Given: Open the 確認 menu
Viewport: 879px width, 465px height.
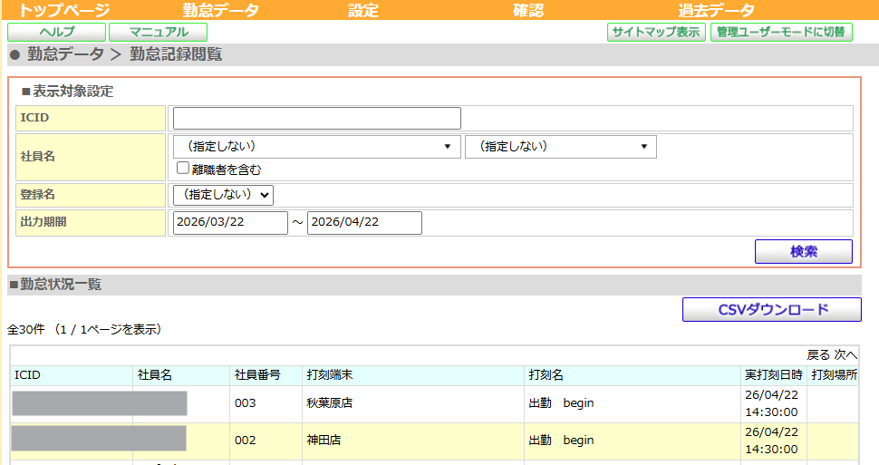Looking at the screenshot, I should 527,11.
